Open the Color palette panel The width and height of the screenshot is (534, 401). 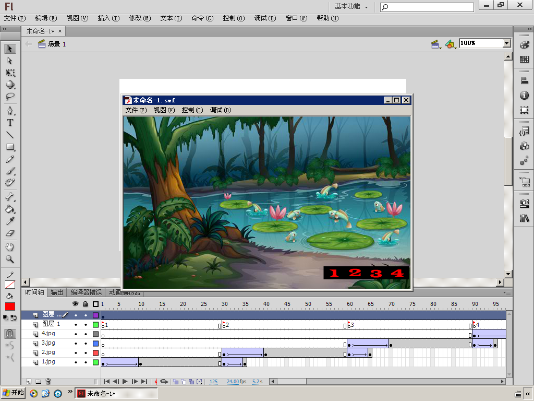[524, 45]
